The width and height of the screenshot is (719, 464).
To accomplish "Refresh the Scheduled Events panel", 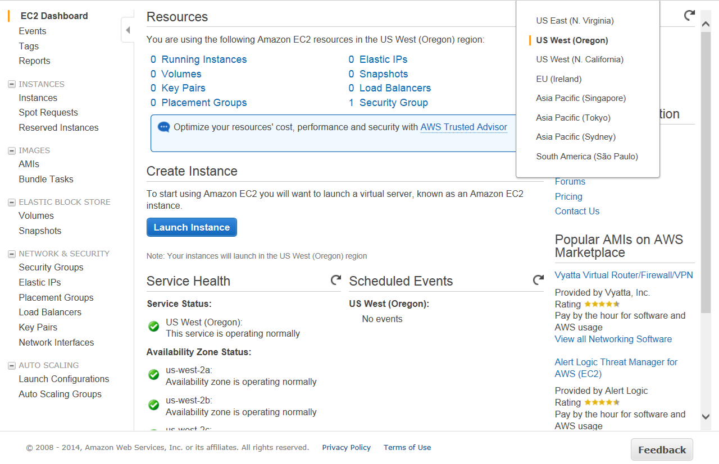I will click(538, 280).
